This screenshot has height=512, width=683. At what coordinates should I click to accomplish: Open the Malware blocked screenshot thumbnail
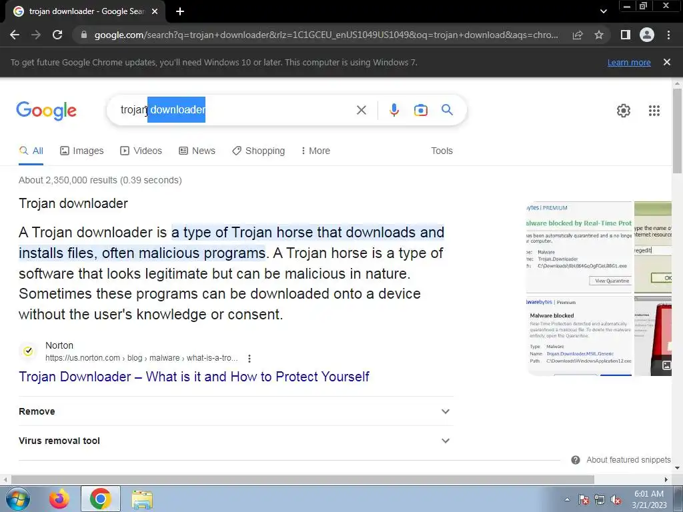click(580, 336)
